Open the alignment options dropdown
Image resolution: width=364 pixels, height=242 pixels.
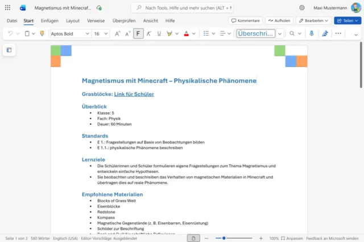point(229,34)
